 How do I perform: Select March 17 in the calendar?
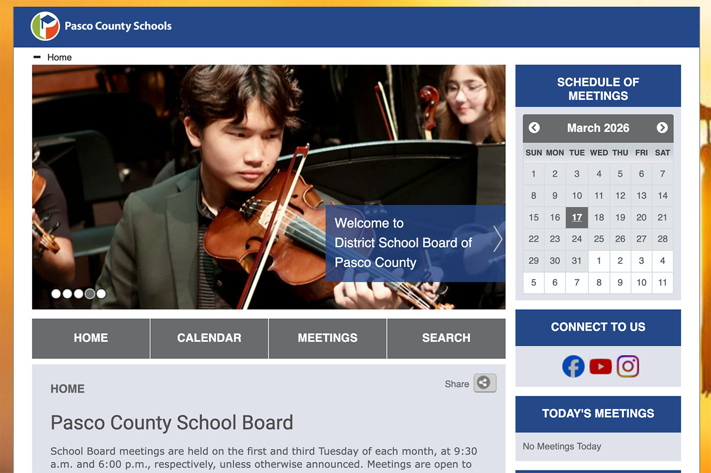tap(577, 217)
